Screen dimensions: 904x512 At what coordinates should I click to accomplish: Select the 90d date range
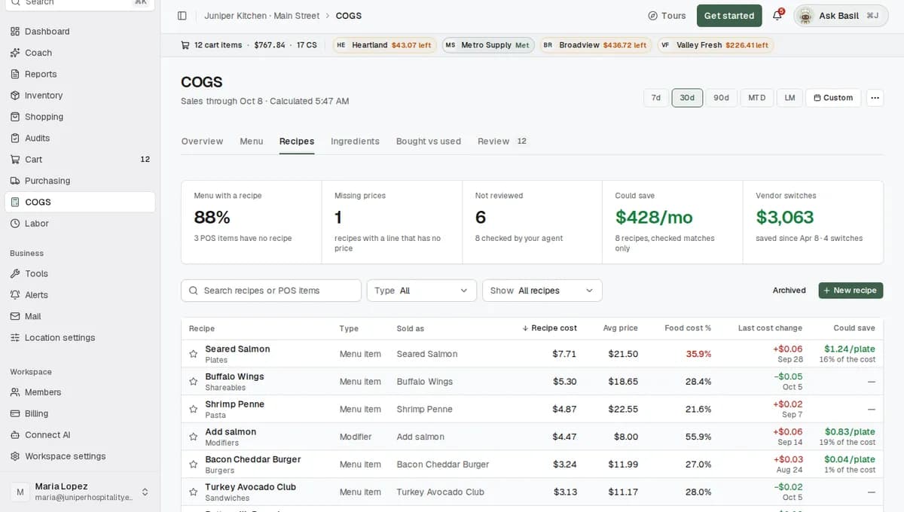pos(721,98)
